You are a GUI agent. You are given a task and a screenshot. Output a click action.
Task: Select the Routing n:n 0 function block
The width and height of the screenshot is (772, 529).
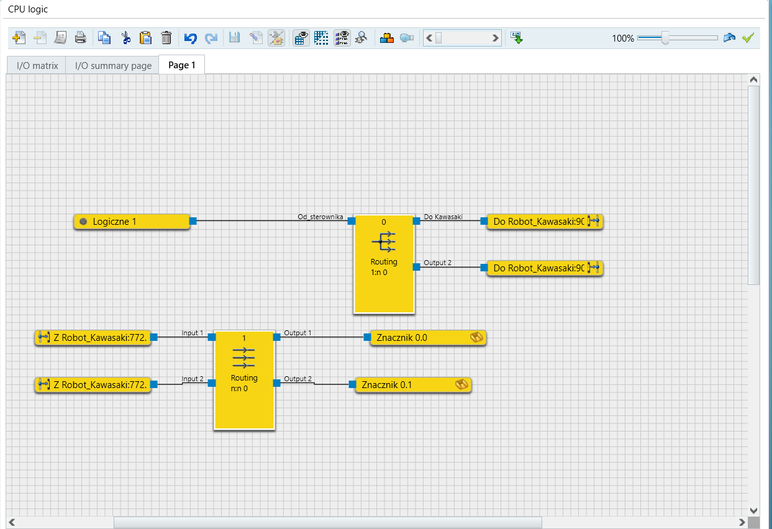pyautogui.click(x=244, y=379)
